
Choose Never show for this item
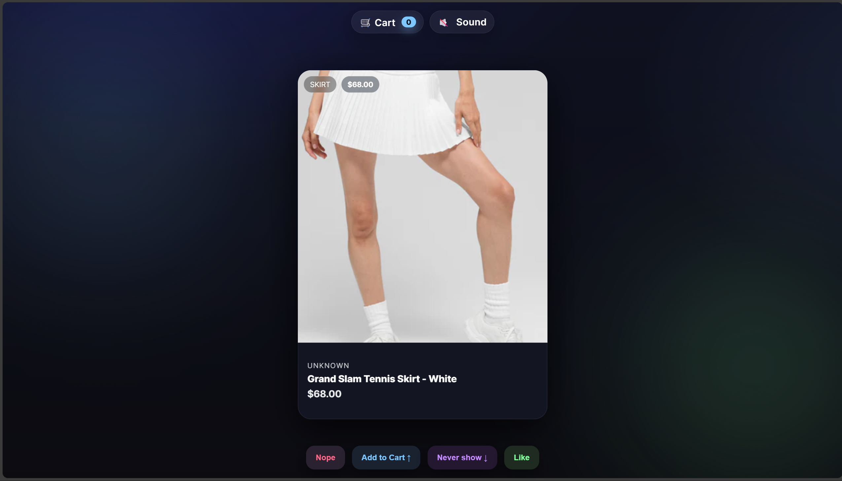(x=462, y=458)
